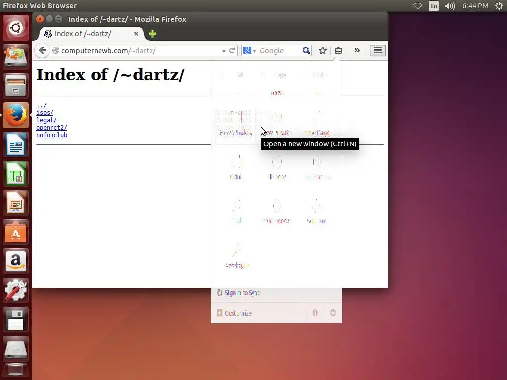
Task: Open System Settings from the launcher
Action: pyautogui.click(x=15, y=290)
